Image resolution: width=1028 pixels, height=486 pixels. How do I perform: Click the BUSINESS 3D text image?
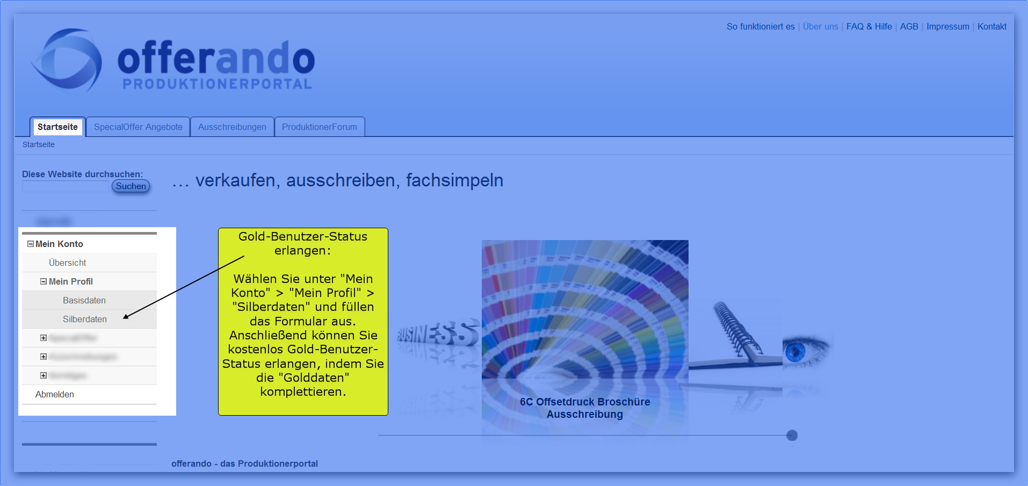(438, 333)
